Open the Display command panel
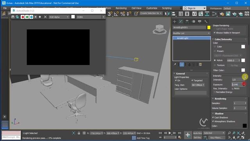This screenshot has height=141, width=250. click(200, 22)
